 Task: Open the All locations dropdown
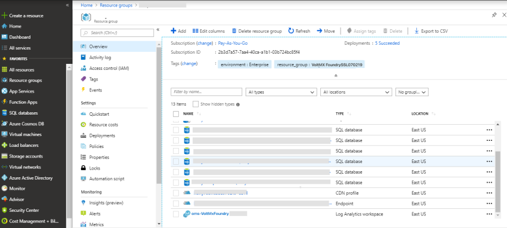(x=356, y=92)
